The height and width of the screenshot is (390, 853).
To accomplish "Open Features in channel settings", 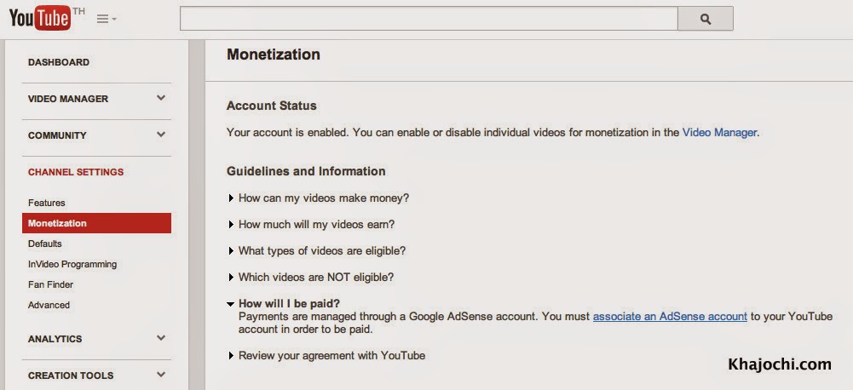I will [47, 203].
